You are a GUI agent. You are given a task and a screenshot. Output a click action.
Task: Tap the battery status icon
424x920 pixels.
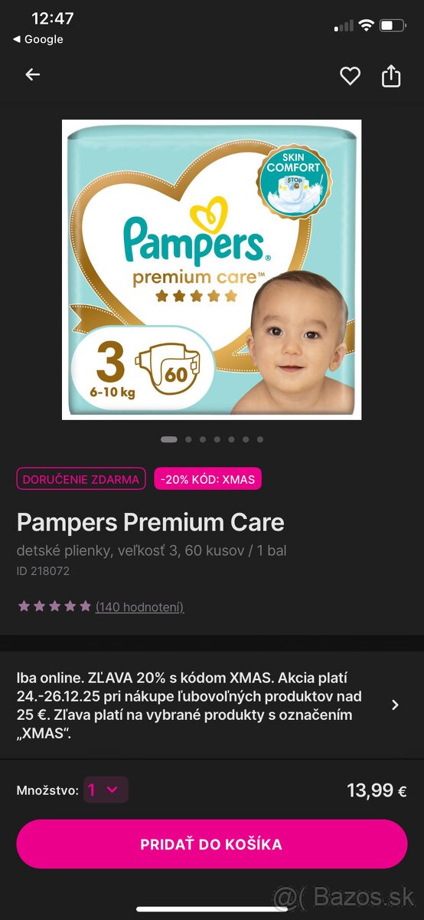coord(393,25)
